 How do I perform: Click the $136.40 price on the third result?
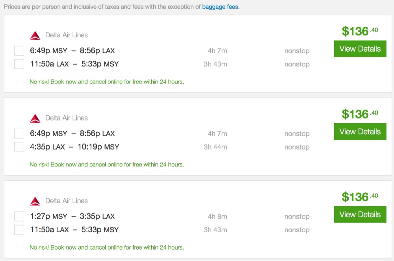pos(359,196)
